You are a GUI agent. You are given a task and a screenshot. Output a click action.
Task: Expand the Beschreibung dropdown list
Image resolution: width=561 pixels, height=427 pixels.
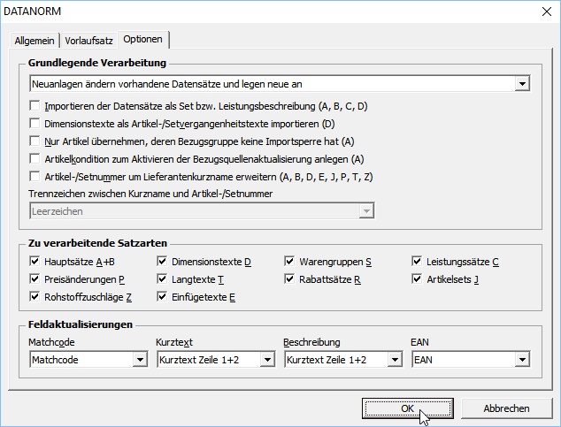pos(394,361)
